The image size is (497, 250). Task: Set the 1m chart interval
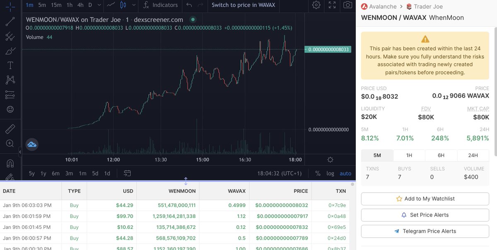tap(29, 5)
